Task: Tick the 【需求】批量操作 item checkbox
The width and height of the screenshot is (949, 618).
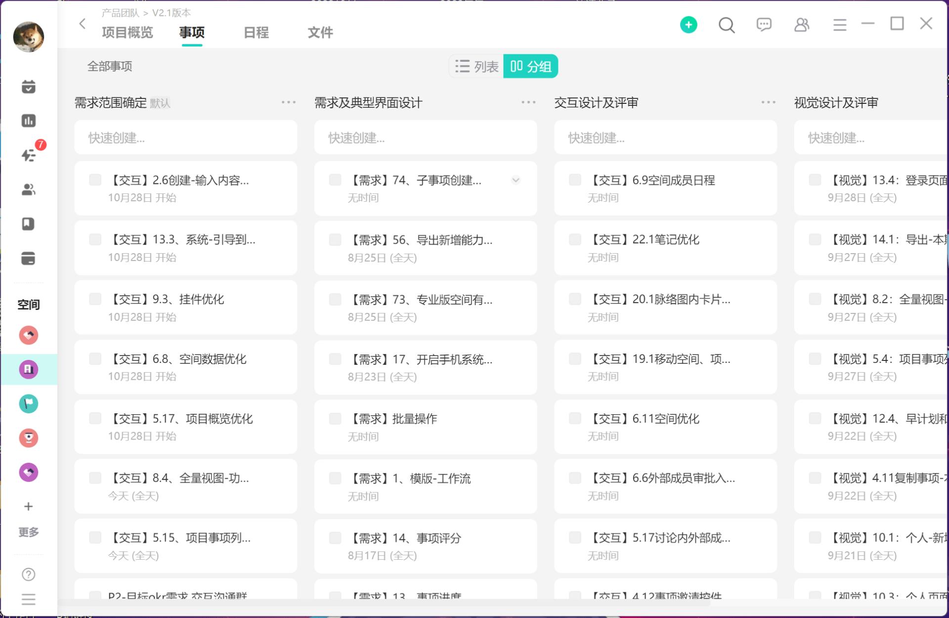Action: (335, 419)
